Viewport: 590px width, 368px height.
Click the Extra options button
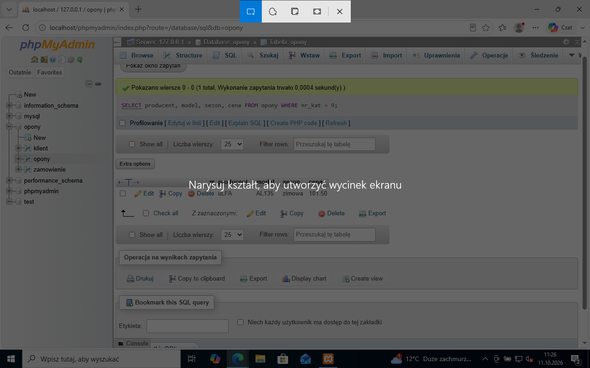coord(135,164)
